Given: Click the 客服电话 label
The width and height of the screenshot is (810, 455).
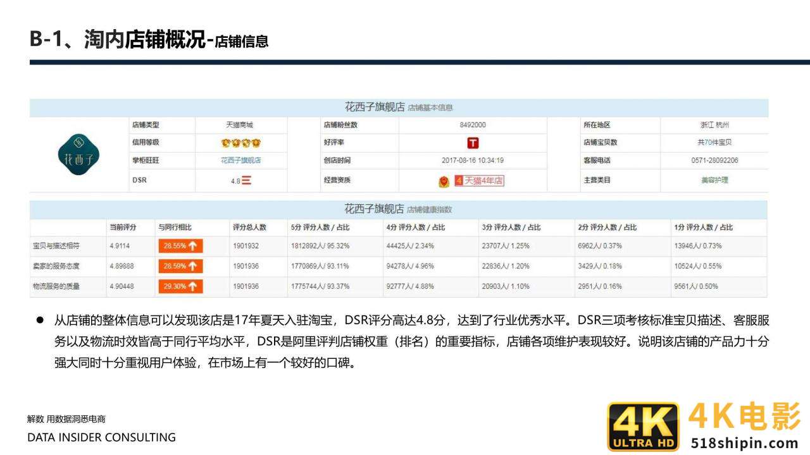Looking at the screenshot, I should (x=597, y=161).
